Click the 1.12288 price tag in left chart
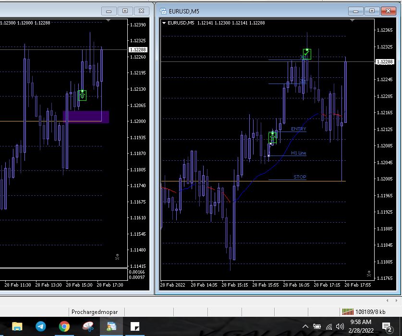Screen dimensions: 402x336 [x=138, y=50]
